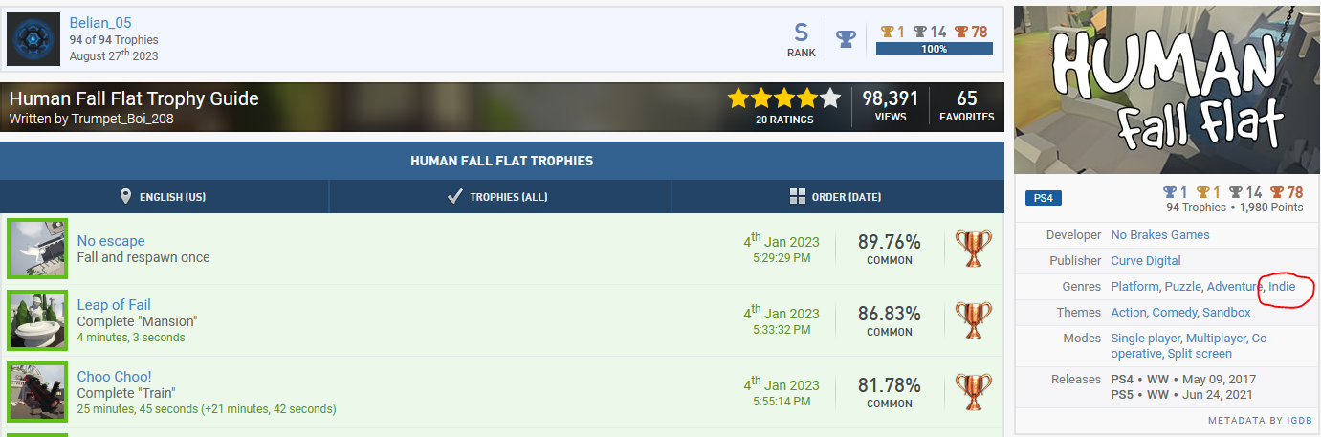The height and width of the screenshot is (437, 1321).
Task: Select the Indie genre link
Action: click(x=1282, y=287)
